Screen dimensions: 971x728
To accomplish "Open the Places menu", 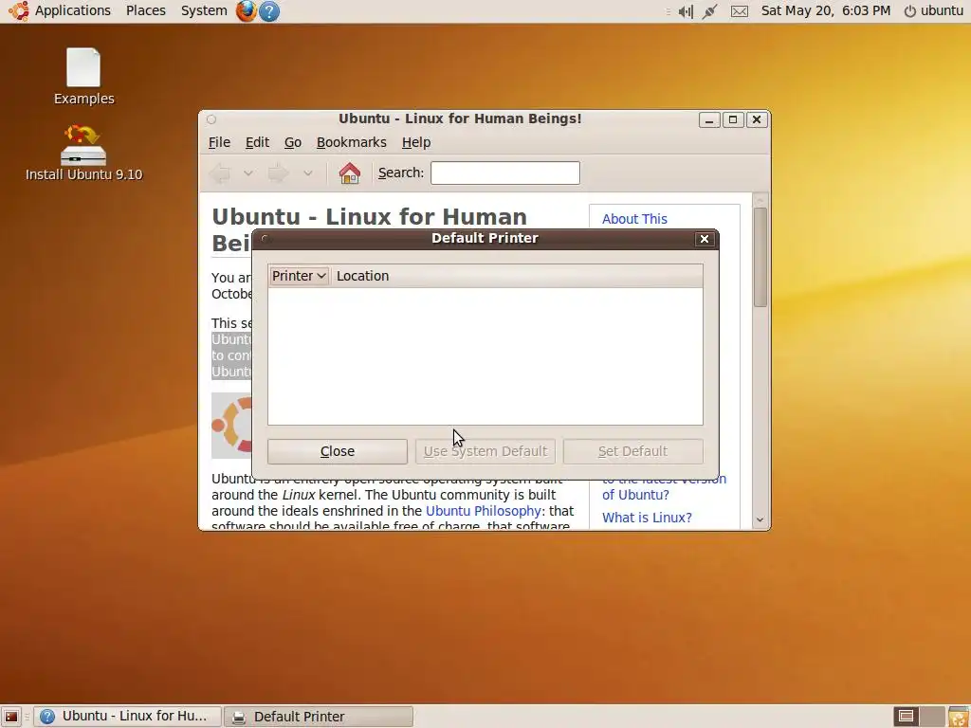I will (x=145, y=11).
